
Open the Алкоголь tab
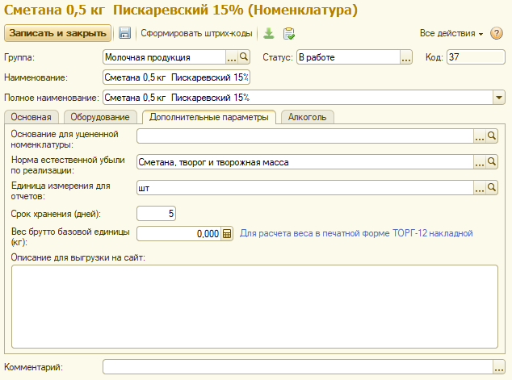pos(307,117)
